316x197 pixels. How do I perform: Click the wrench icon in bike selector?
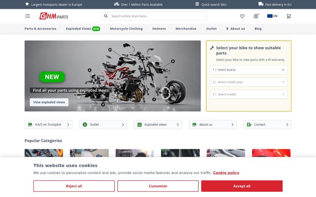212,48
